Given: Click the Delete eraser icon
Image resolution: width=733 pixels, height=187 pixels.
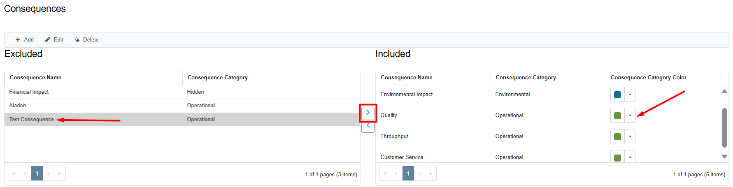Looking at the screenshot, I should (x=77, y=40).
